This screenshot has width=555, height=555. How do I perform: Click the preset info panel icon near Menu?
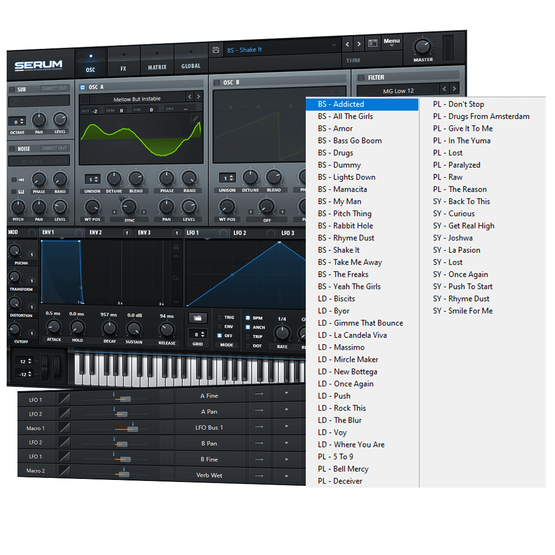373,43
